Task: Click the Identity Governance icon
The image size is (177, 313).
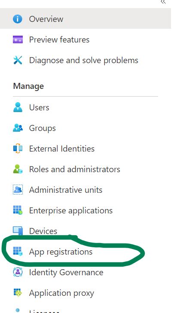Action: [18, 272]
